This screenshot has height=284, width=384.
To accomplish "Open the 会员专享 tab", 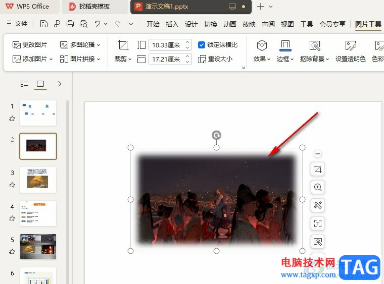I will 332,24.
